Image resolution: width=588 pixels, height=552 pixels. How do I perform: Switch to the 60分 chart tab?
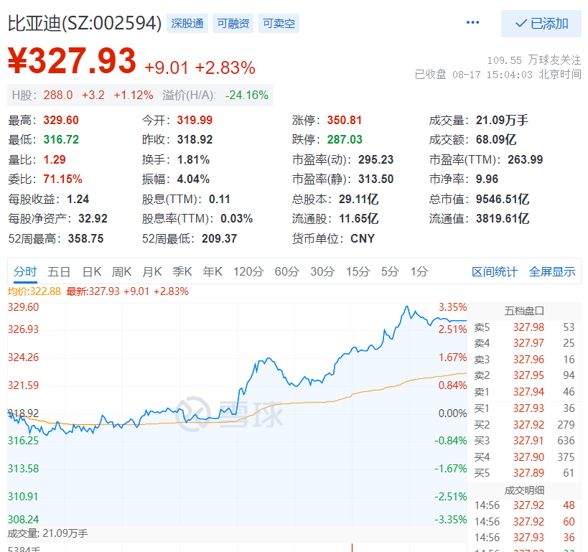(287, 271)
